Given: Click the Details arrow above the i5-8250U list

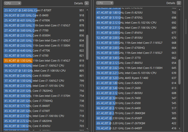Looking at the screenshot, I should click(179, 3).
